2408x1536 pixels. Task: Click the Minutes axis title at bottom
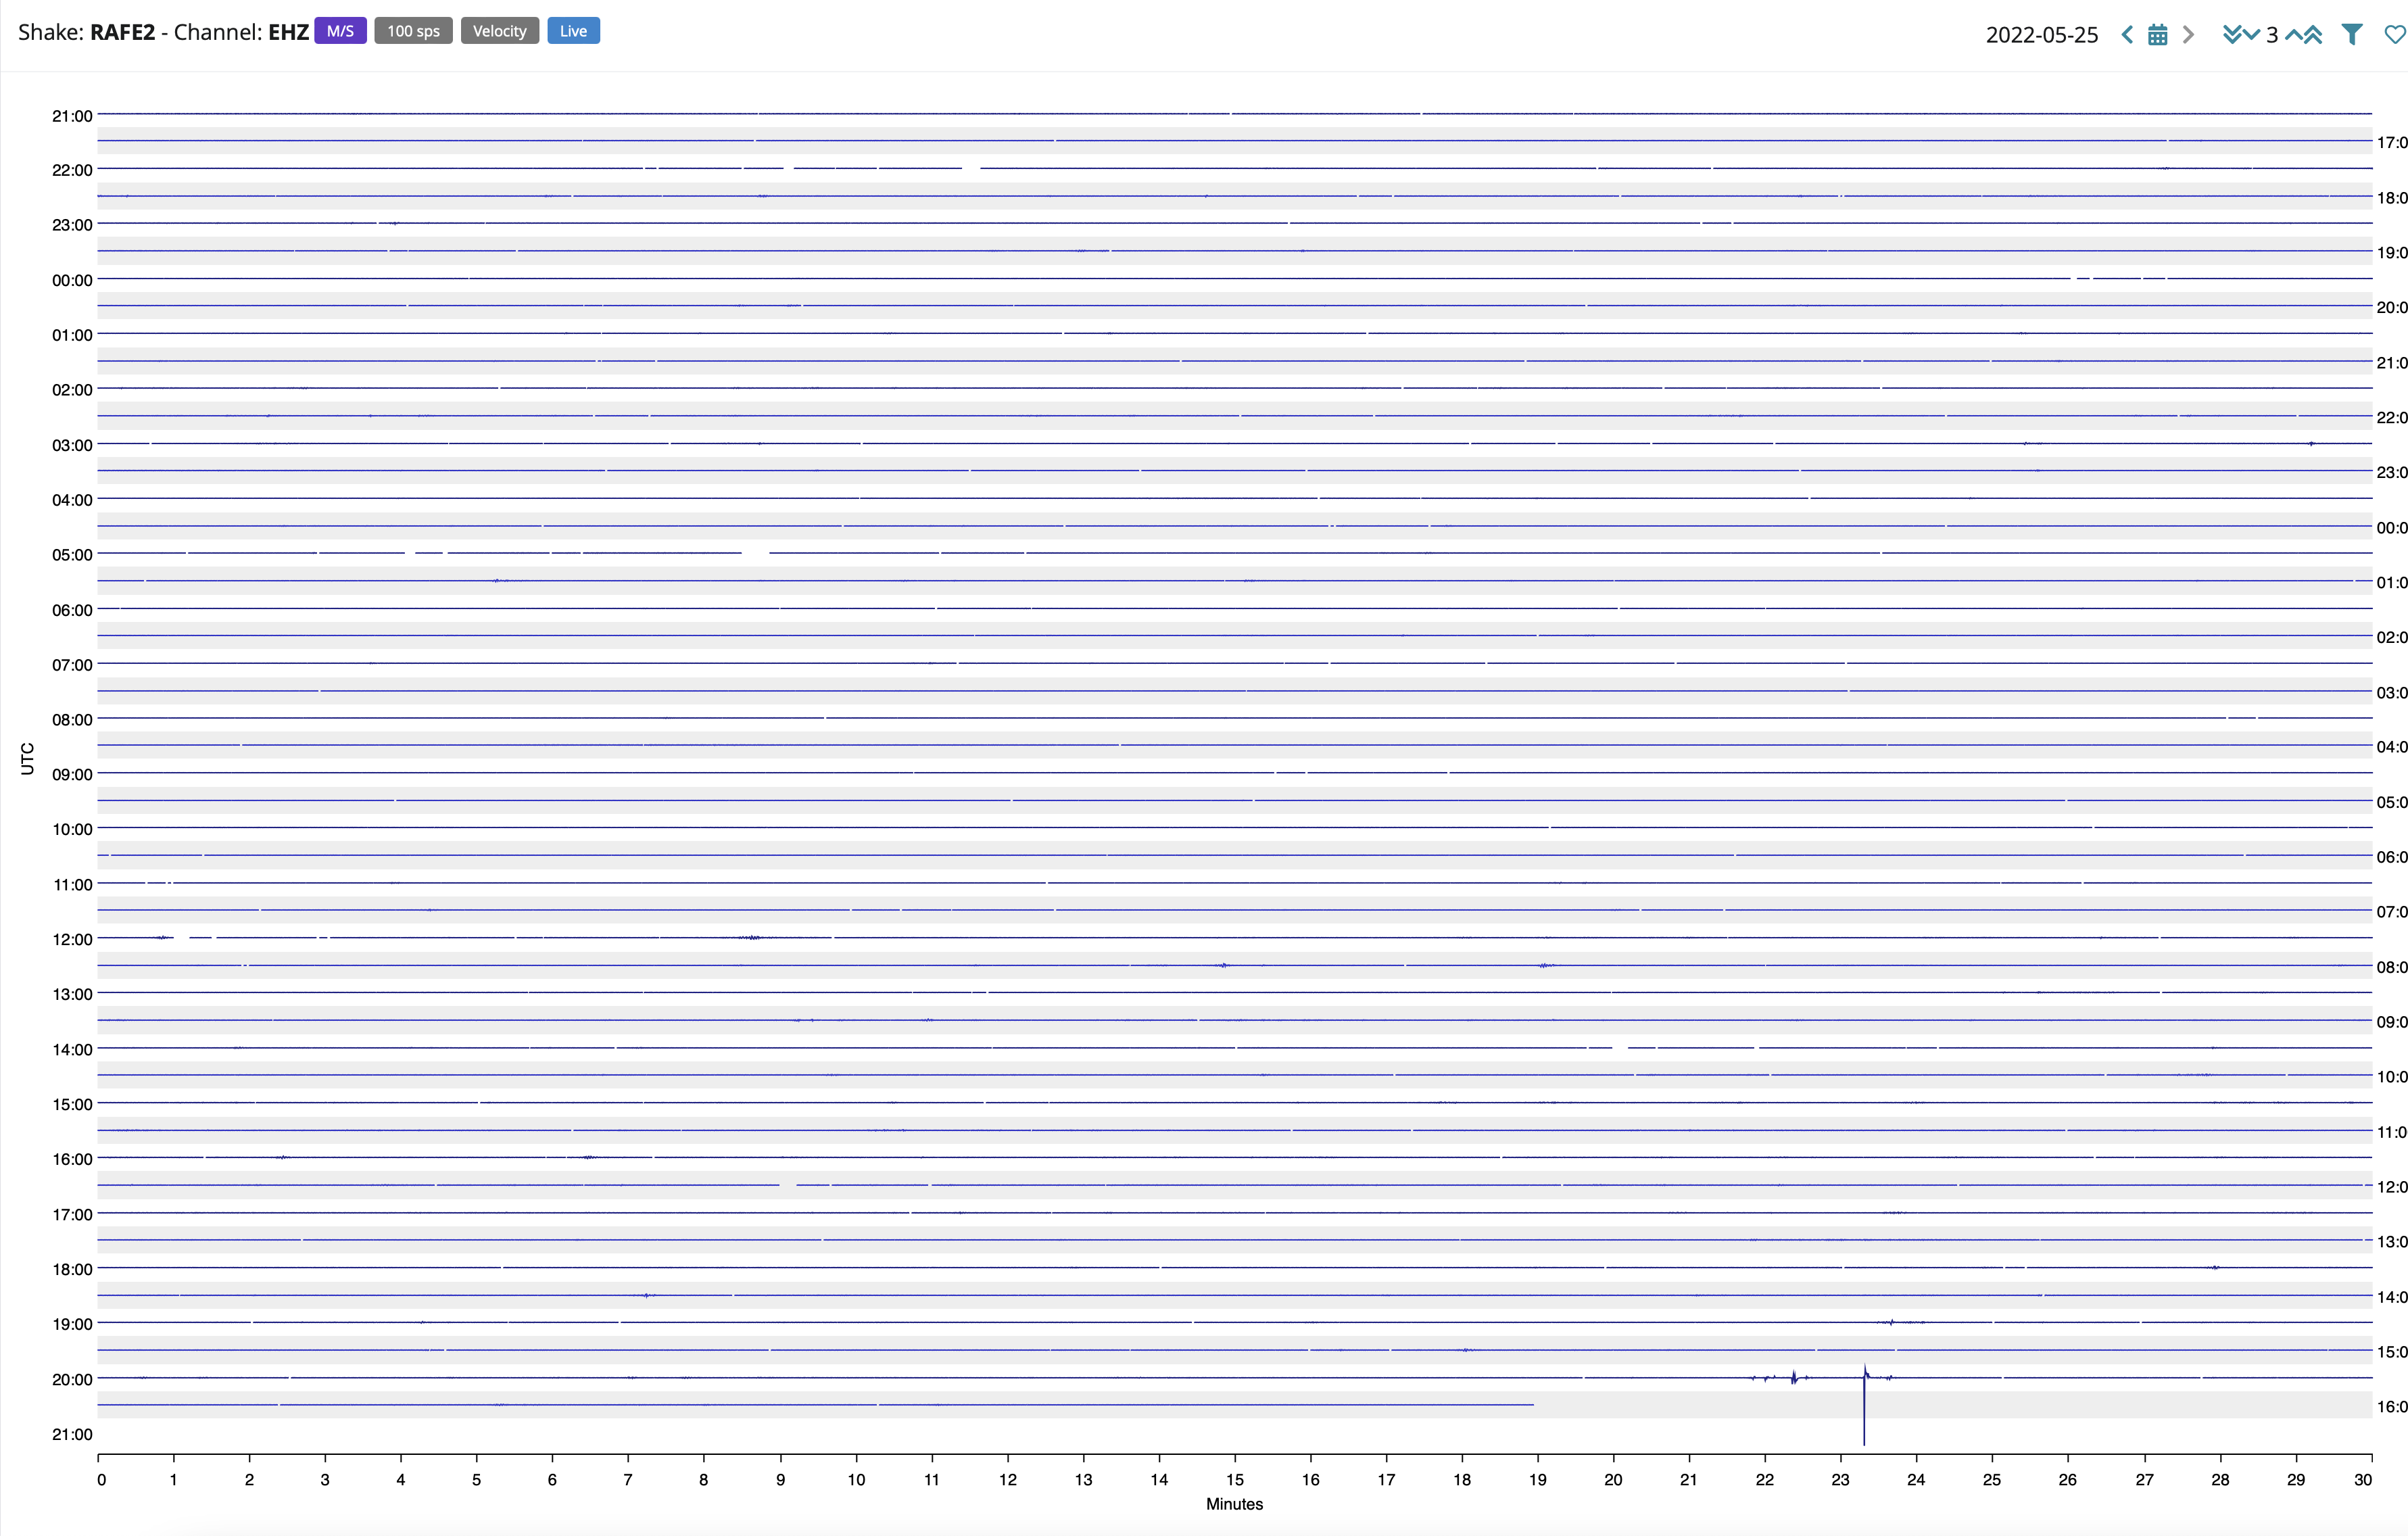point(1234,1504)
